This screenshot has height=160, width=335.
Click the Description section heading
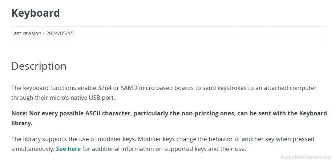39,66
